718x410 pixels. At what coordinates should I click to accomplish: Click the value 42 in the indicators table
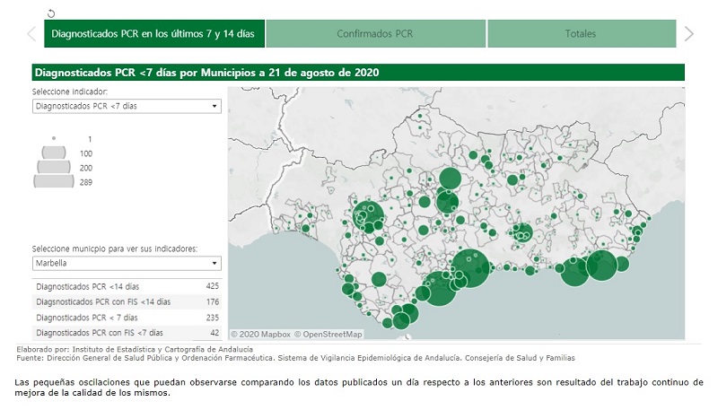(x=215, y=333)
